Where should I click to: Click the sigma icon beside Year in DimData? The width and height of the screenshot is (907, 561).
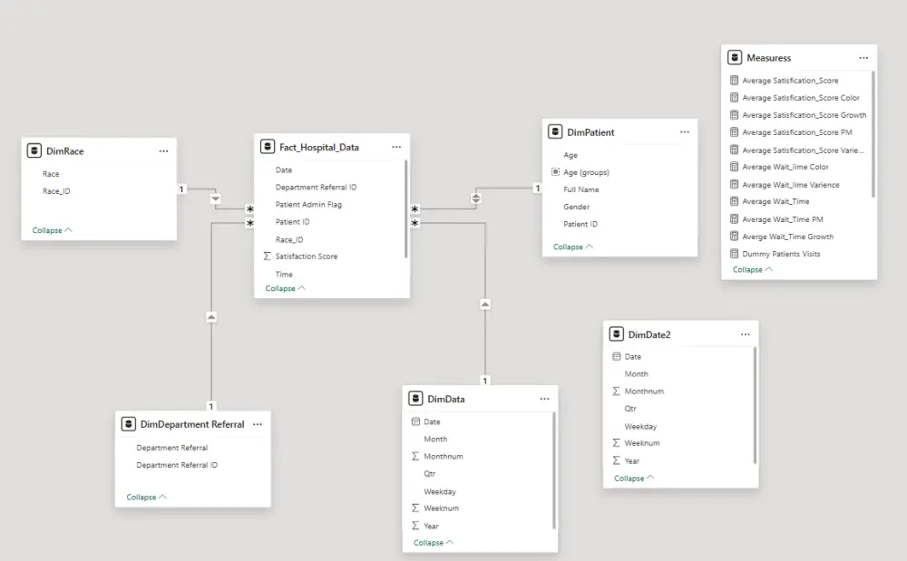point(414,525)
